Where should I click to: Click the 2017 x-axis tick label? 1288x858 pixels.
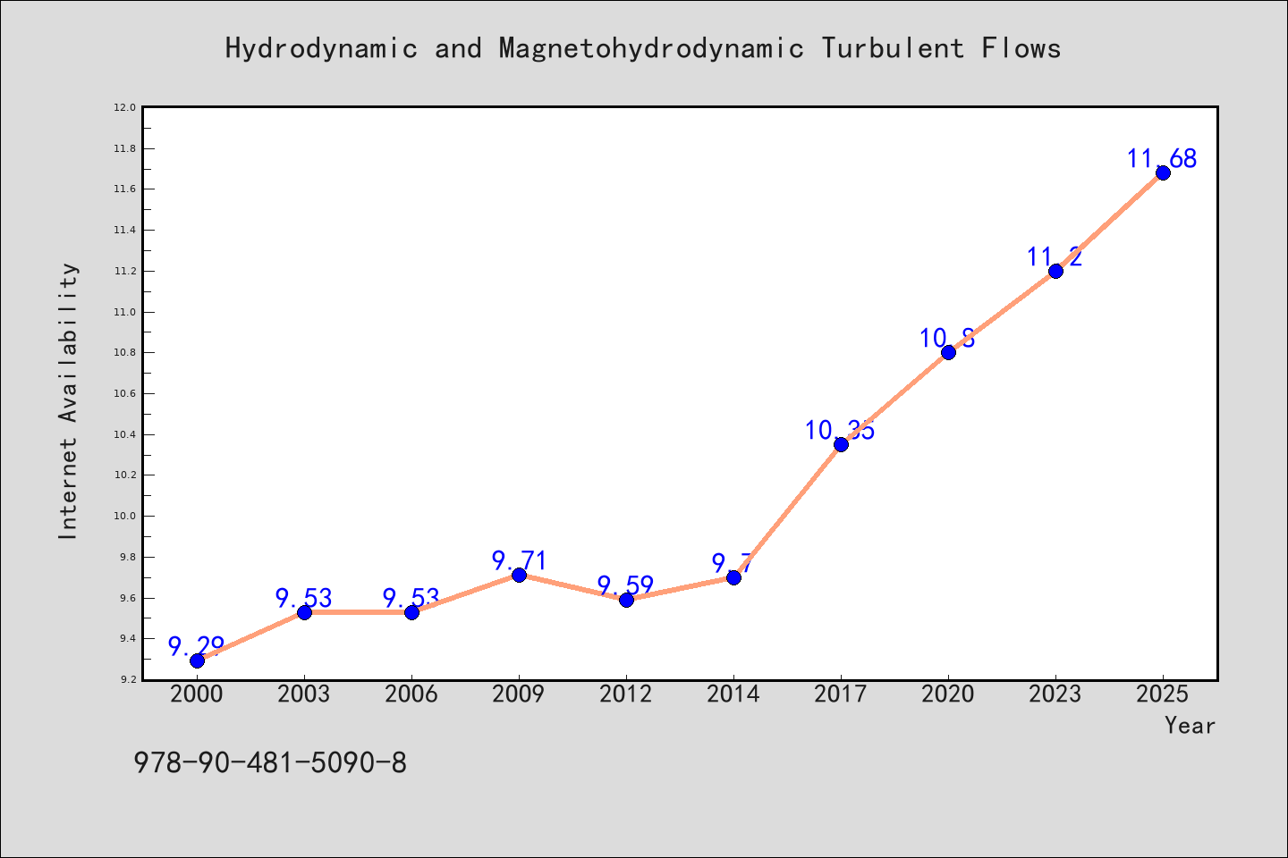point(841,694)
